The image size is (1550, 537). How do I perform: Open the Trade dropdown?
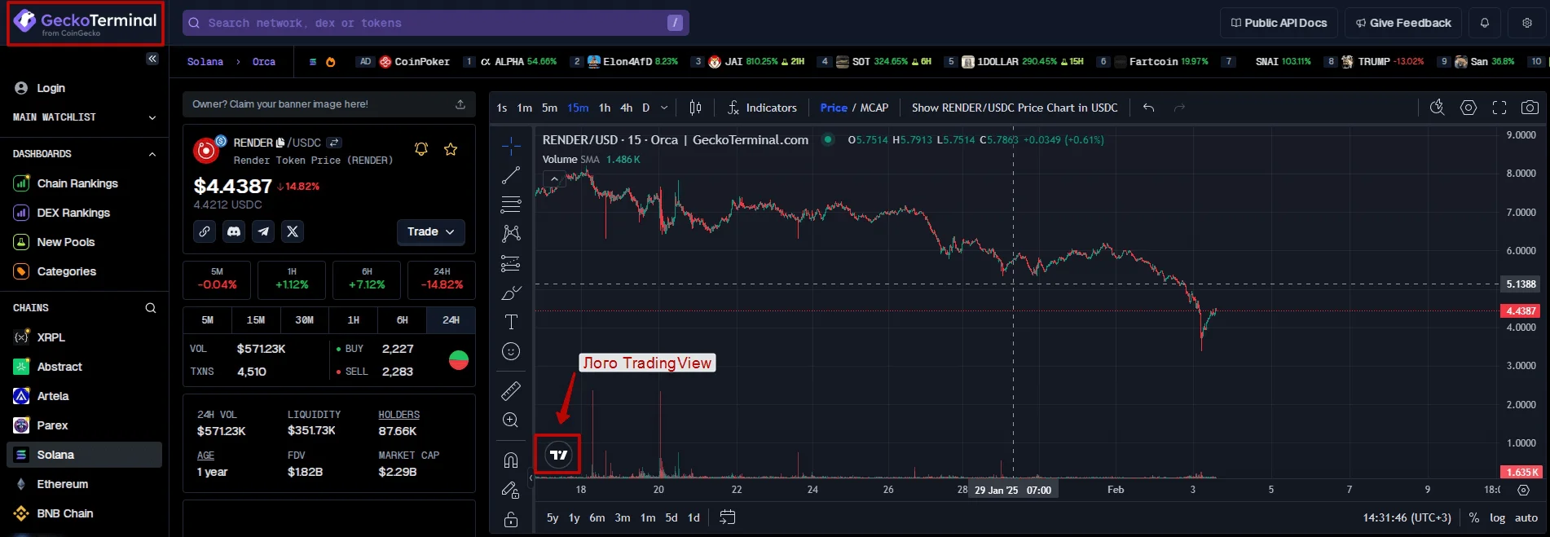431,232
